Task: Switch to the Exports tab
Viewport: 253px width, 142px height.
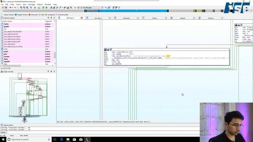Action: (211, 18)
